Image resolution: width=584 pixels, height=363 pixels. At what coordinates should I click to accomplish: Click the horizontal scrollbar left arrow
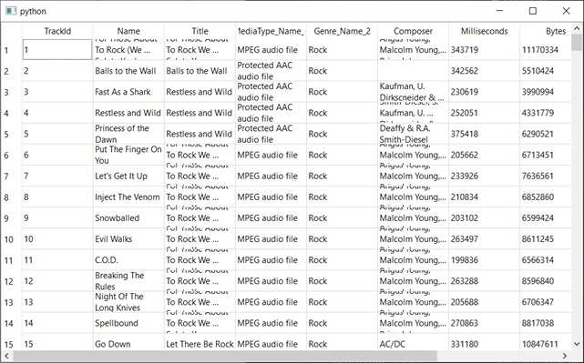(x=6, y=356)
